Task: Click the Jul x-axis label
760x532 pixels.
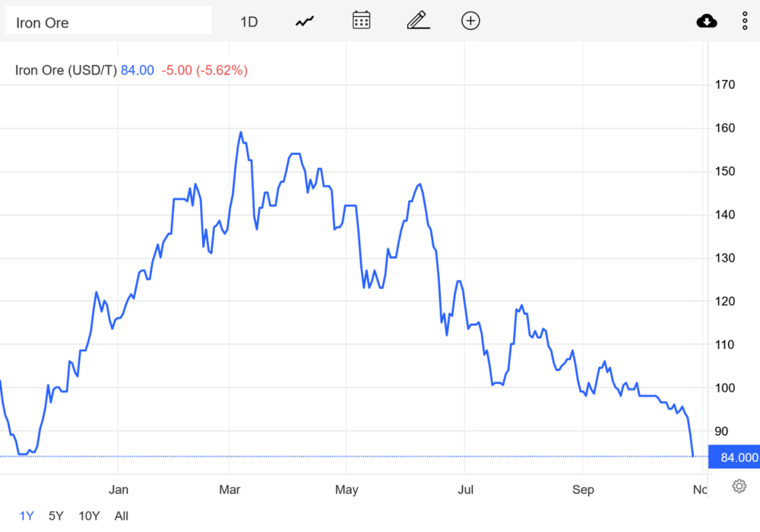Action: click(x=465, y=489)
